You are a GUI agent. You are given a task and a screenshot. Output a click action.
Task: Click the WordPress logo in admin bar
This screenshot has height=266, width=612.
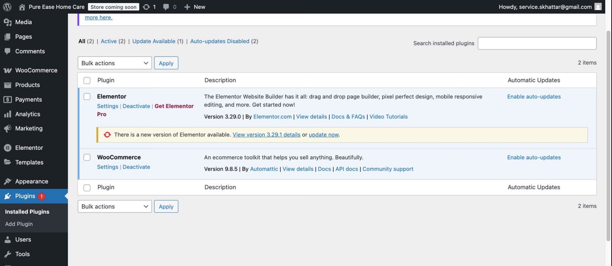[x=7, y=7]
